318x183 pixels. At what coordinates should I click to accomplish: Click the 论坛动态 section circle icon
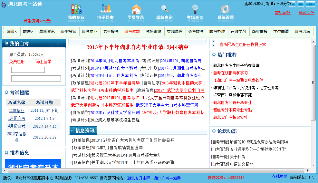pyautogui.click(x=214, y=131)
